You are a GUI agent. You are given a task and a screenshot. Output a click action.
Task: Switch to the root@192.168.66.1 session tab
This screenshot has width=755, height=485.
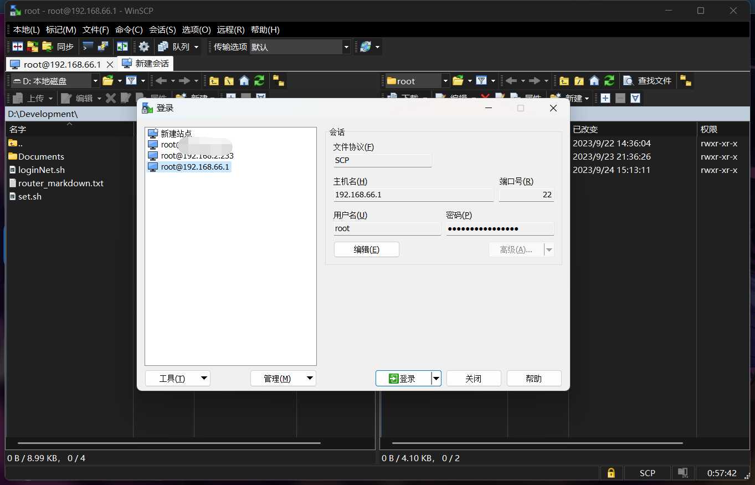click(56, 64)
